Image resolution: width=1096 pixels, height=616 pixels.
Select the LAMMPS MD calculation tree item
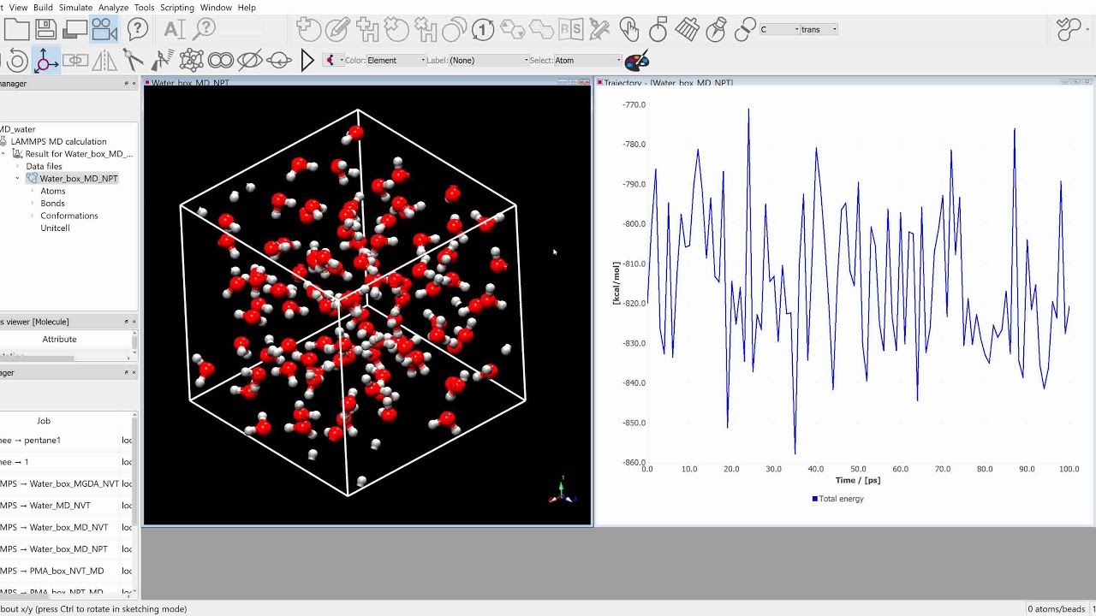pyautogui.click(x=58, y=141)
